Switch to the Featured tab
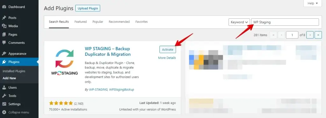326x118 pixels. pyautogui.click(x=81, y=22)
